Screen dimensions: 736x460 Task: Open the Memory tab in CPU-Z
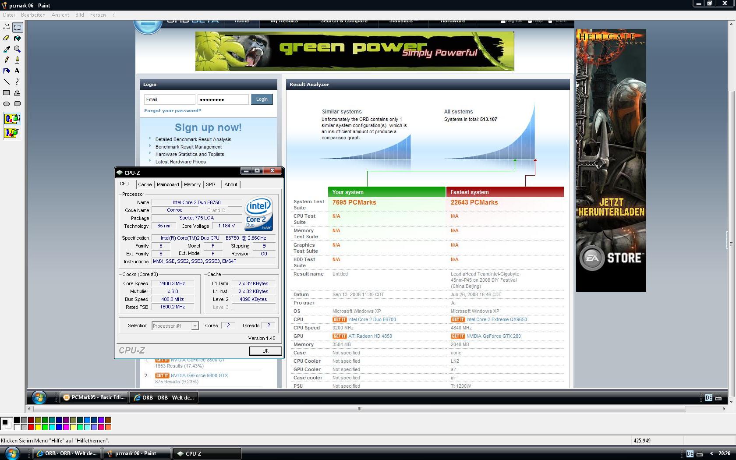(x=192, y=184)
